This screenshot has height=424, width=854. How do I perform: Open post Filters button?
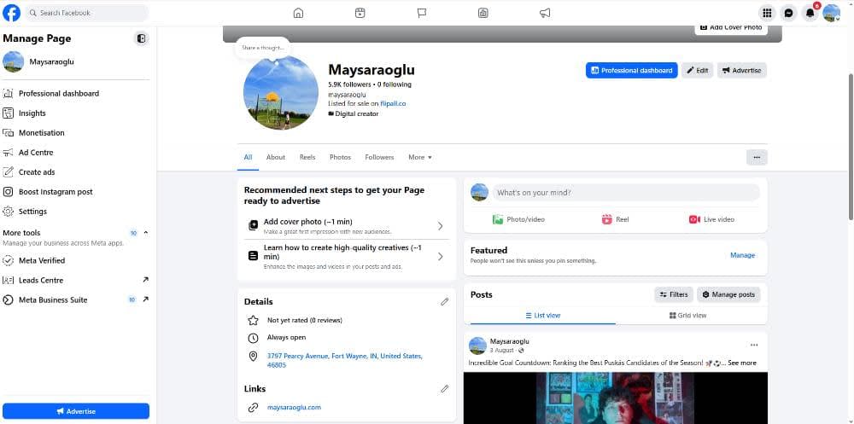tap(674, 294)
